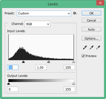This screenshot has width=106, height=99.
Task: Select the gray point eyedropper
Action: pyautogui.click(x=91, y=47)
